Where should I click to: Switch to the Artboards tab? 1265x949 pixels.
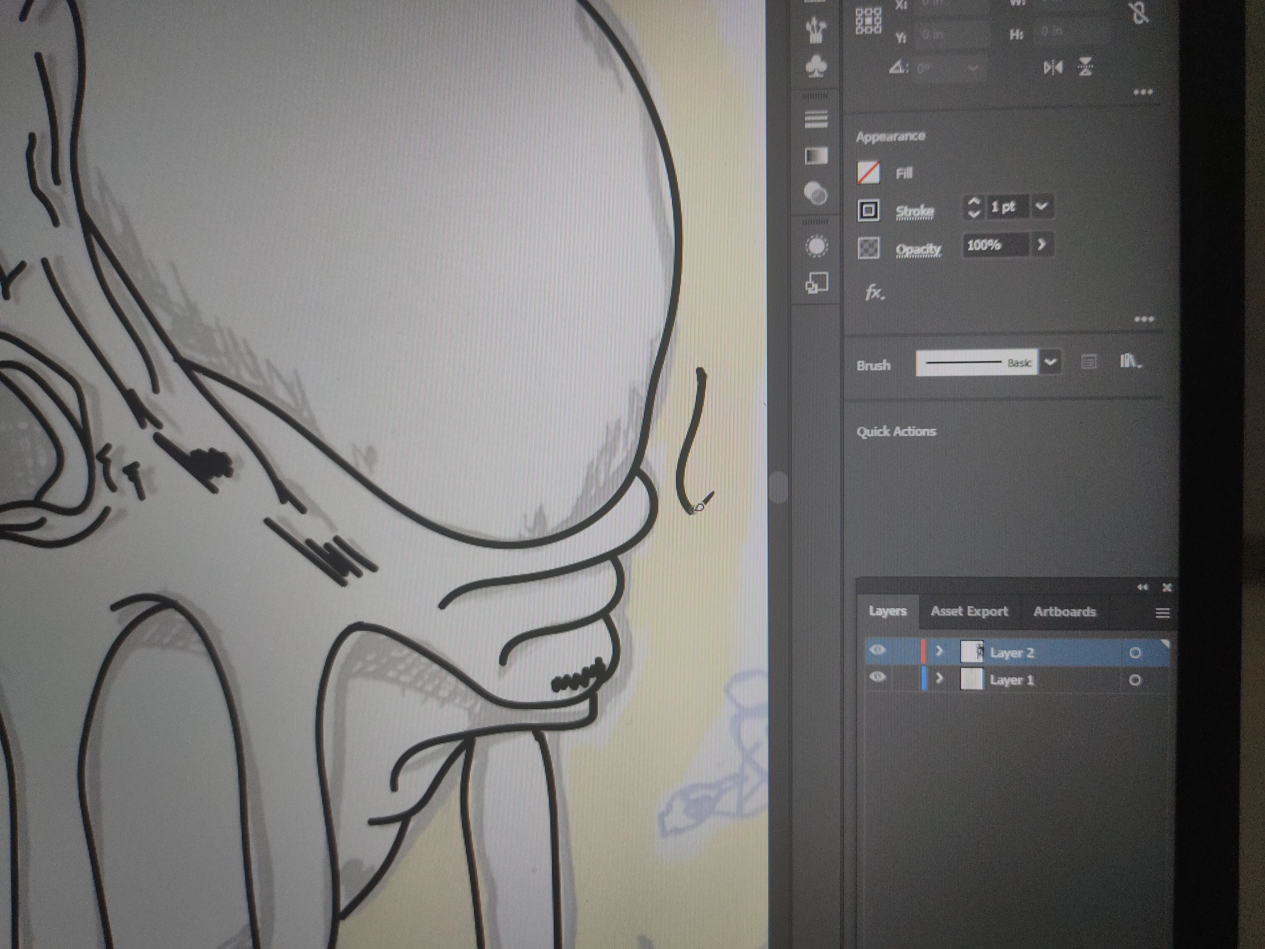click(x=1064, y=612)
